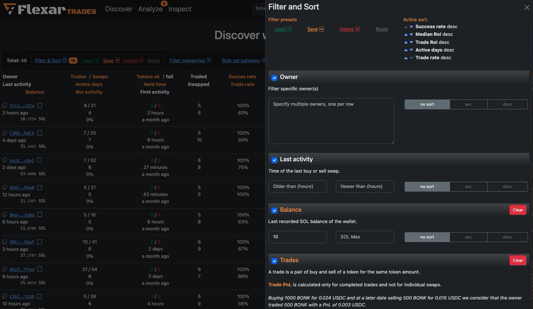Close the Filter and Sort panel
The width and height of the screenshot is (533, 309).
pyautogui.click(x=527, y=8)
